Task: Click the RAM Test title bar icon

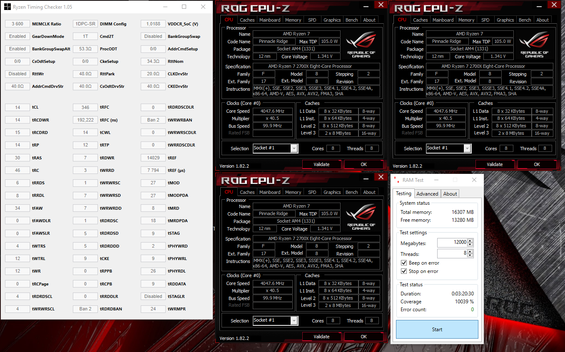Action: 396,180
